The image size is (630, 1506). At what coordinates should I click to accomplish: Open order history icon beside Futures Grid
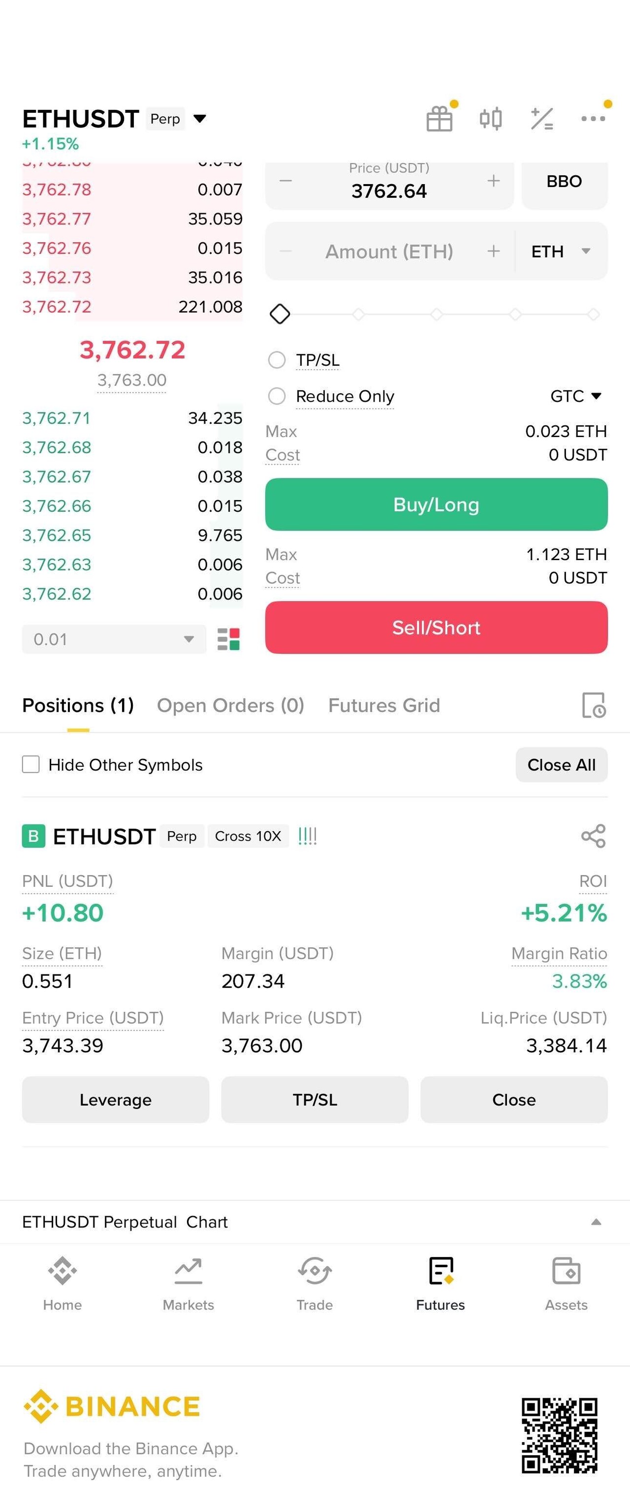[x=593, y=705]
